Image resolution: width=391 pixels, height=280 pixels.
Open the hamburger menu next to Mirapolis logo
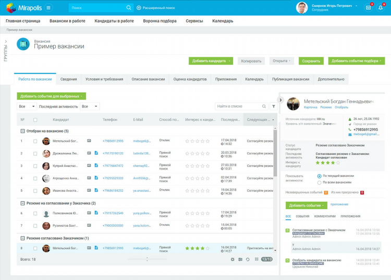click(x=48, y=8)
